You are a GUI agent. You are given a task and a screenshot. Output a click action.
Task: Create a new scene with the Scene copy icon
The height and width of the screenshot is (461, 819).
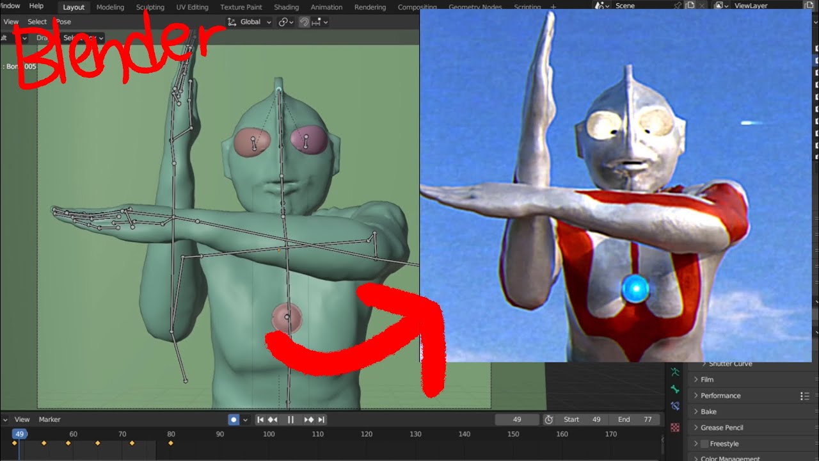pyautogui.click(x=690, y=6)
